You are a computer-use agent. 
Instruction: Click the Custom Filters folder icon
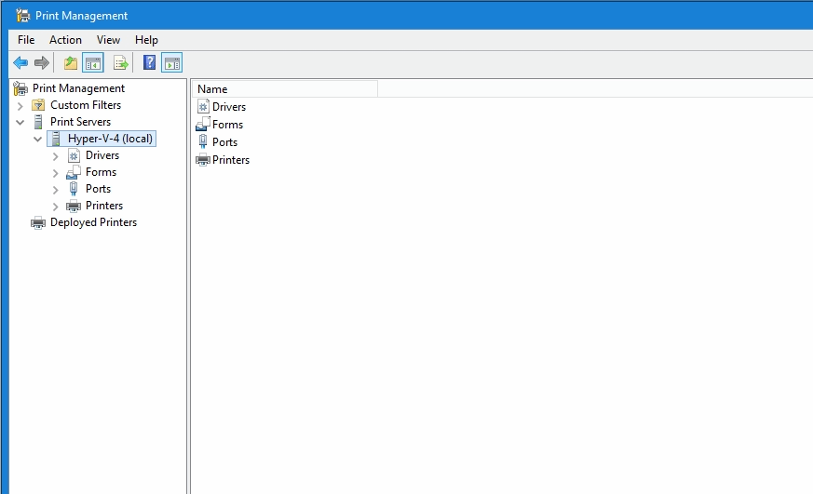[38, 105]
